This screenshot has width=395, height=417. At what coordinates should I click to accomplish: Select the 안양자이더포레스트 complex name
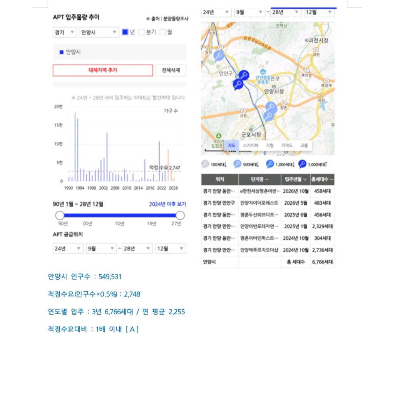[x=259, y=203]
